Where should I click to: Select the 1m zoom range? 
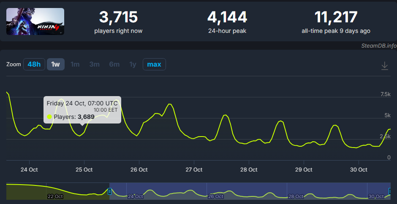click(75, 64)
